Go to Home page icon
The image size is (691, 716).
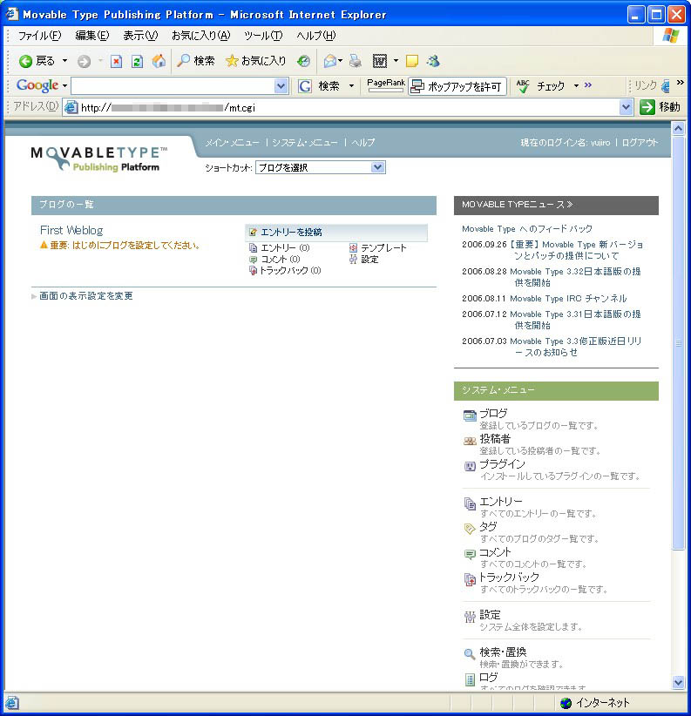[159, 61]
